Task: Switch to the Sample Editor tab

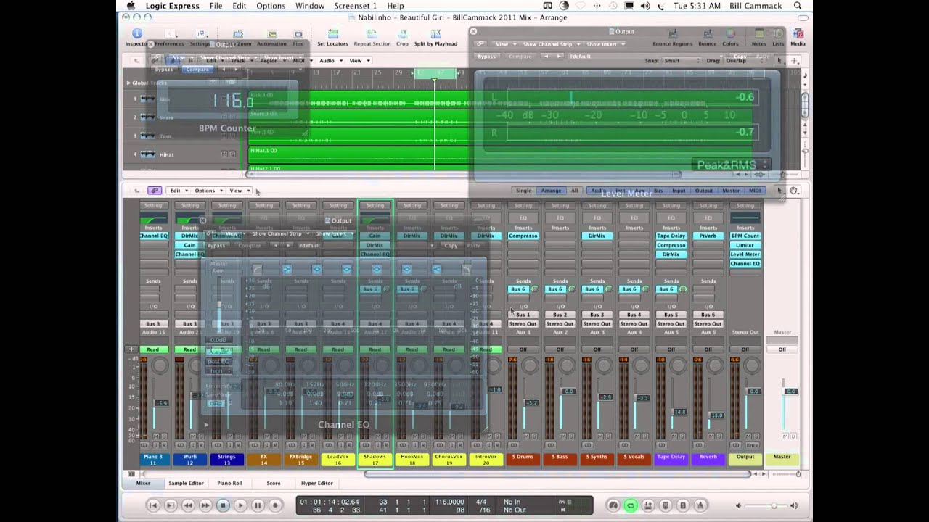Action: 186,483
